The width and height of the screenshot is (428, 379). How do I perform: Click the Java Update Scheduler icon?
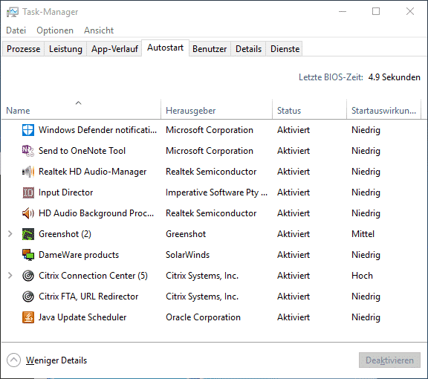[28, 317]
